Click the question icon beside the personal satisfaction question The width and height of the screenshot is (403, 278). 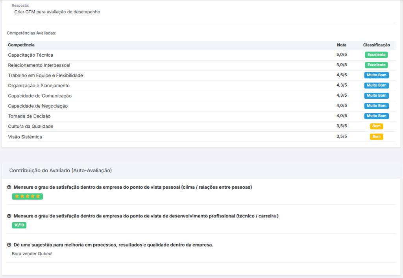tap(9, 187)
